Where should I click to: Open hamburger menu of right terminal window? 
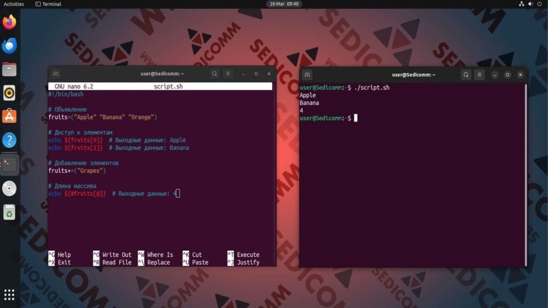[x=480, y=75]
